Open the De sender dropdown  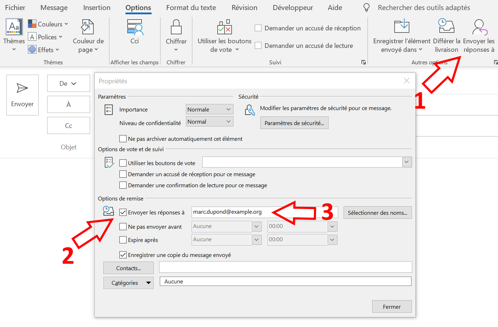69,83
